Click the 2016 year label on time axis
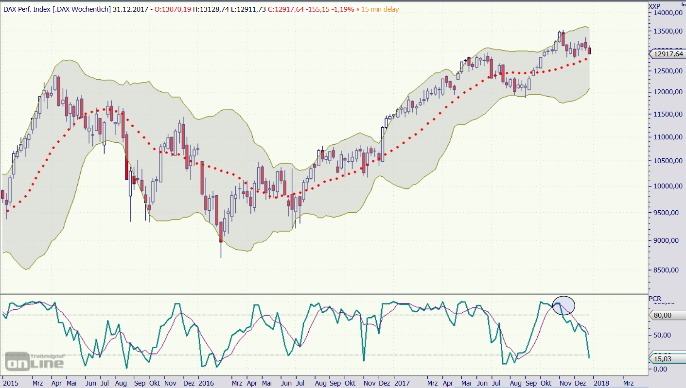Screen dimensions: 686x388 point(206,382)
